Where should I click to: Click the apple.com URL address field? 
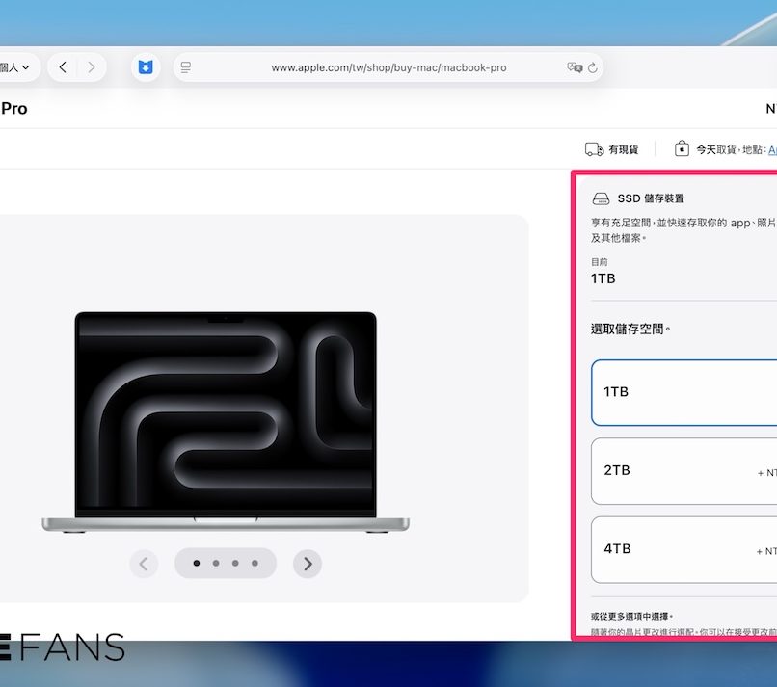tap(388, 67)
